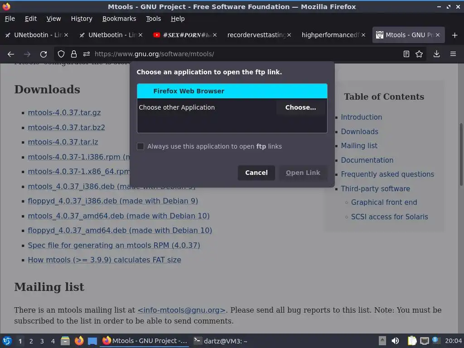Click the Choose... button
Viewport: 464px width, 348px height.
pos(300,107)
